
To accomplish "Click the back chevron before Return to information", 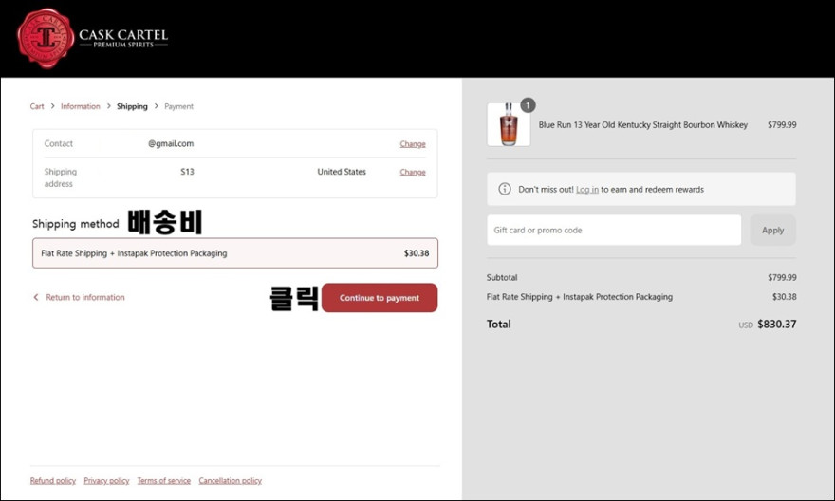I will (x=36, y=297).
